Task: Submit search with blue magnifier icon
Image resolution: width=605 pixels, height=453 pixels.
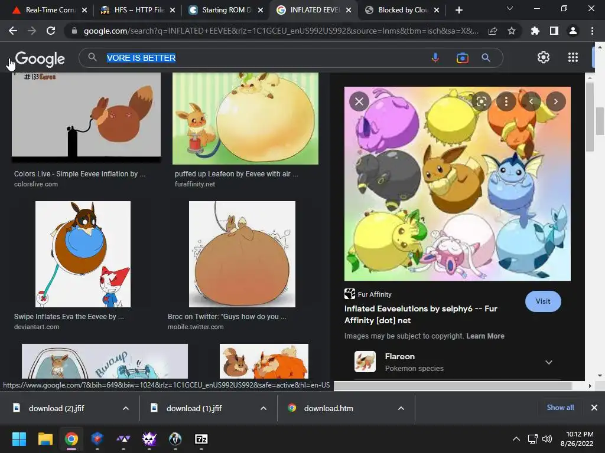Action: [x=486, y=58]
